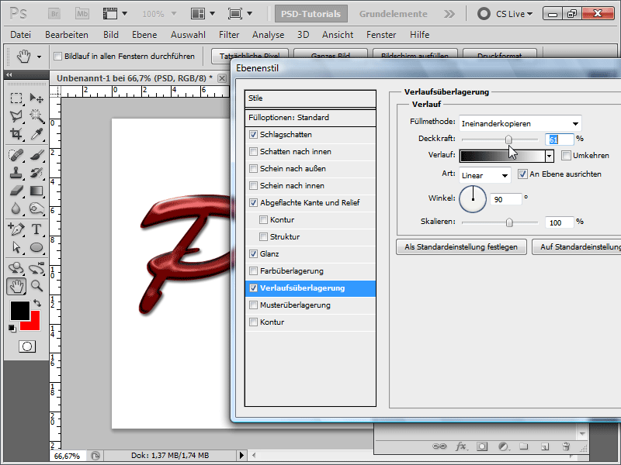Select the Eraser tool
Image resolution: width=621 pixels, height=465 pixels.
pos(16,191)
